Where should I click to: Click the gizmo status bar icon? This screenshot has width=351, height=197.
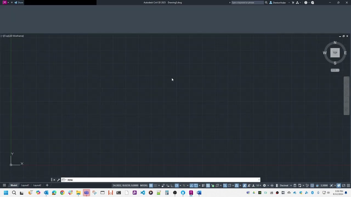[237, 186]
